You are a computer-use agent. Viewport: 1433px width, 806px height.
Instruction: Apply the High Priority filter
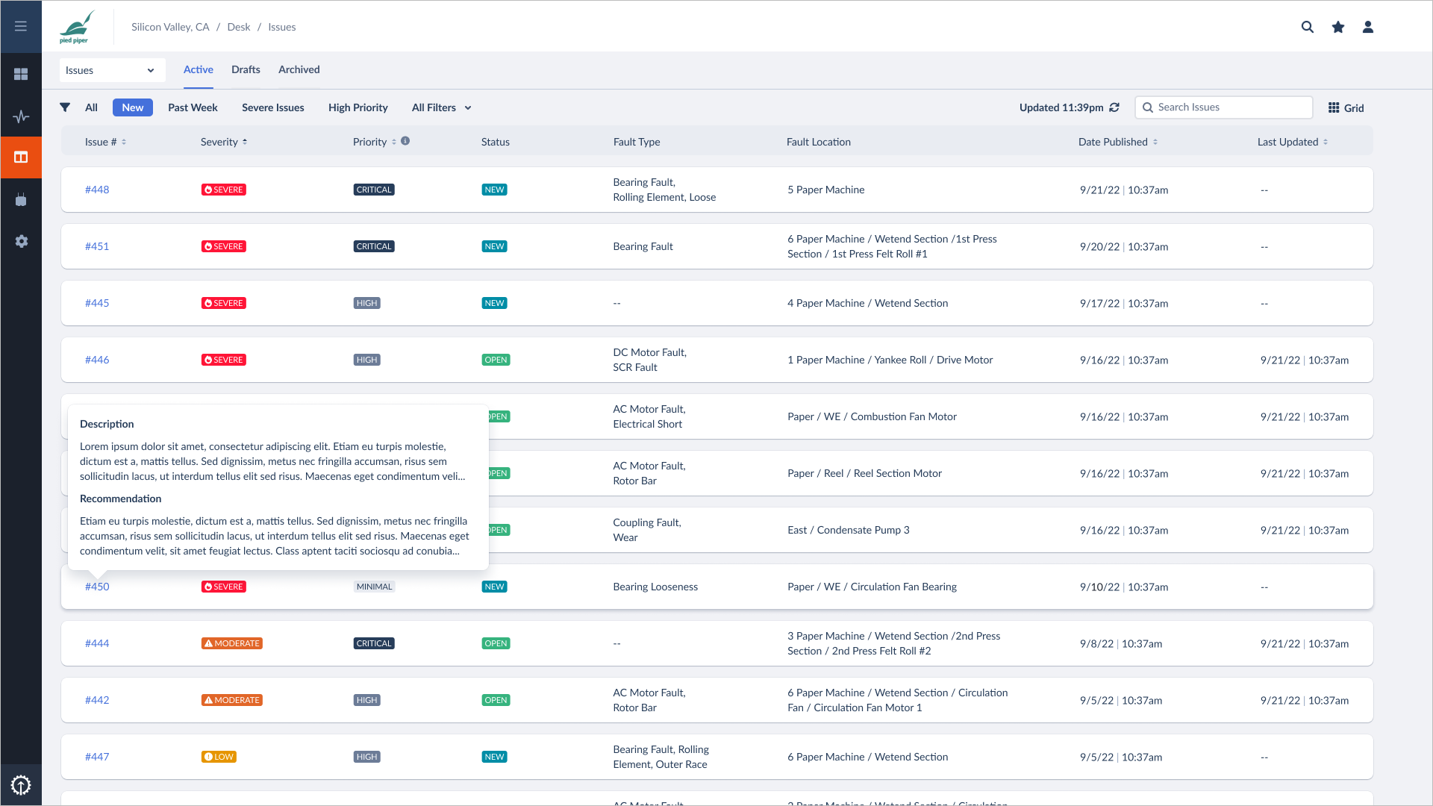click(x=358, y=107)
